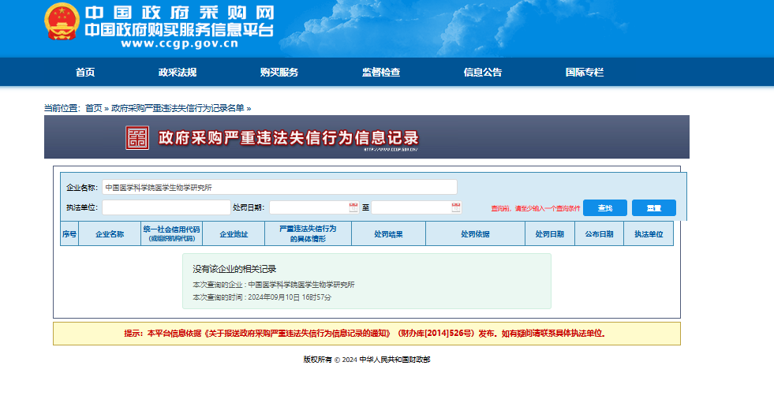
Task: Click the 本次查询的企业 result line
Action: point(274,285)
